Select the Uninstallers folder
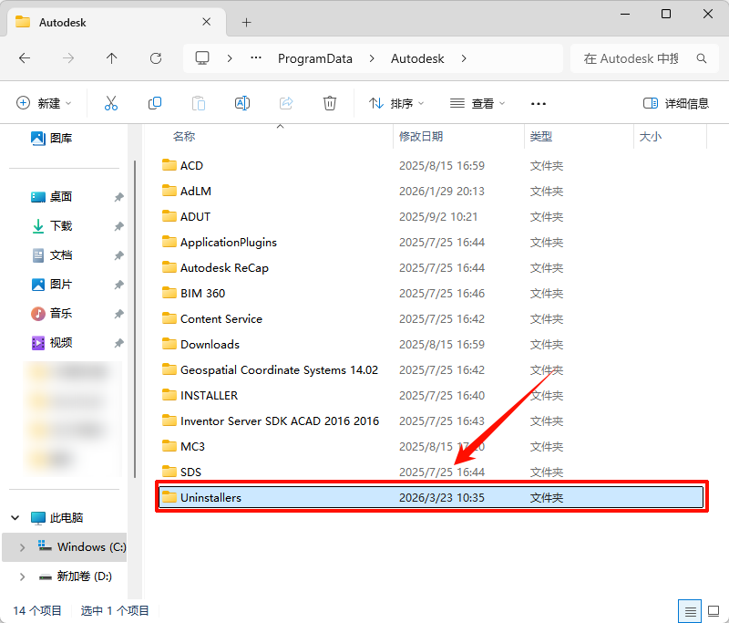 210,497
